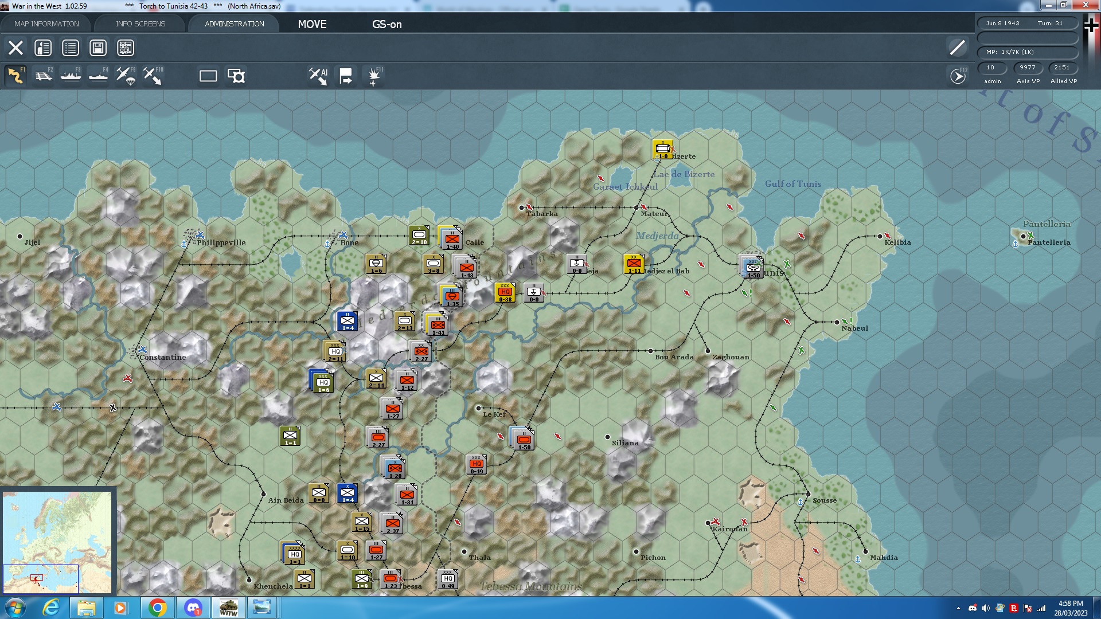Viewport: 1101px width, 619px height.
Task: Toggle the empty rectangle map overlay
Action: 208,76
